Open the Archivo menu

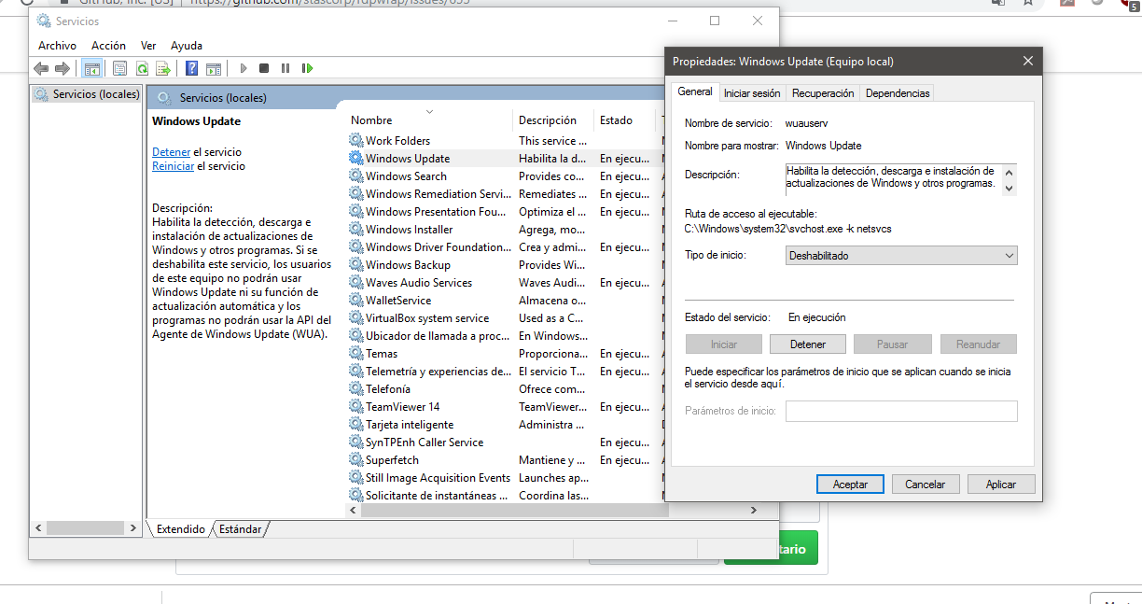[57, 45]
